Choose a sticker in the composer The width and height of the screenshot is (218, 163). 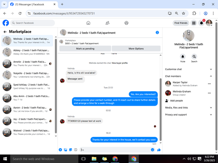point(71,150)
